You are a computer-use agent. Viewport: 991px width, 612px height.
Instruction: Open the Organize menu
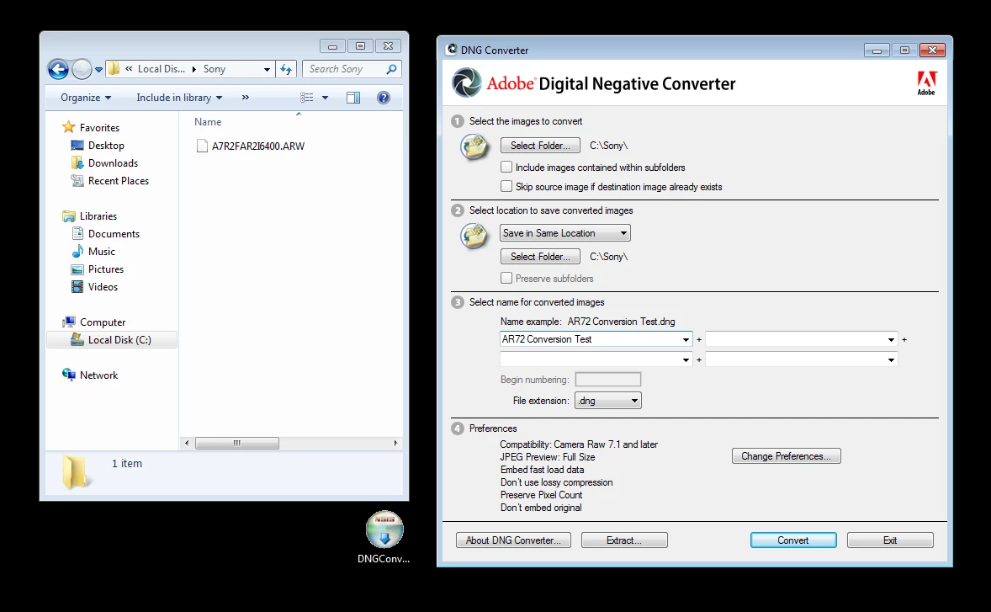tap(86, 98)
